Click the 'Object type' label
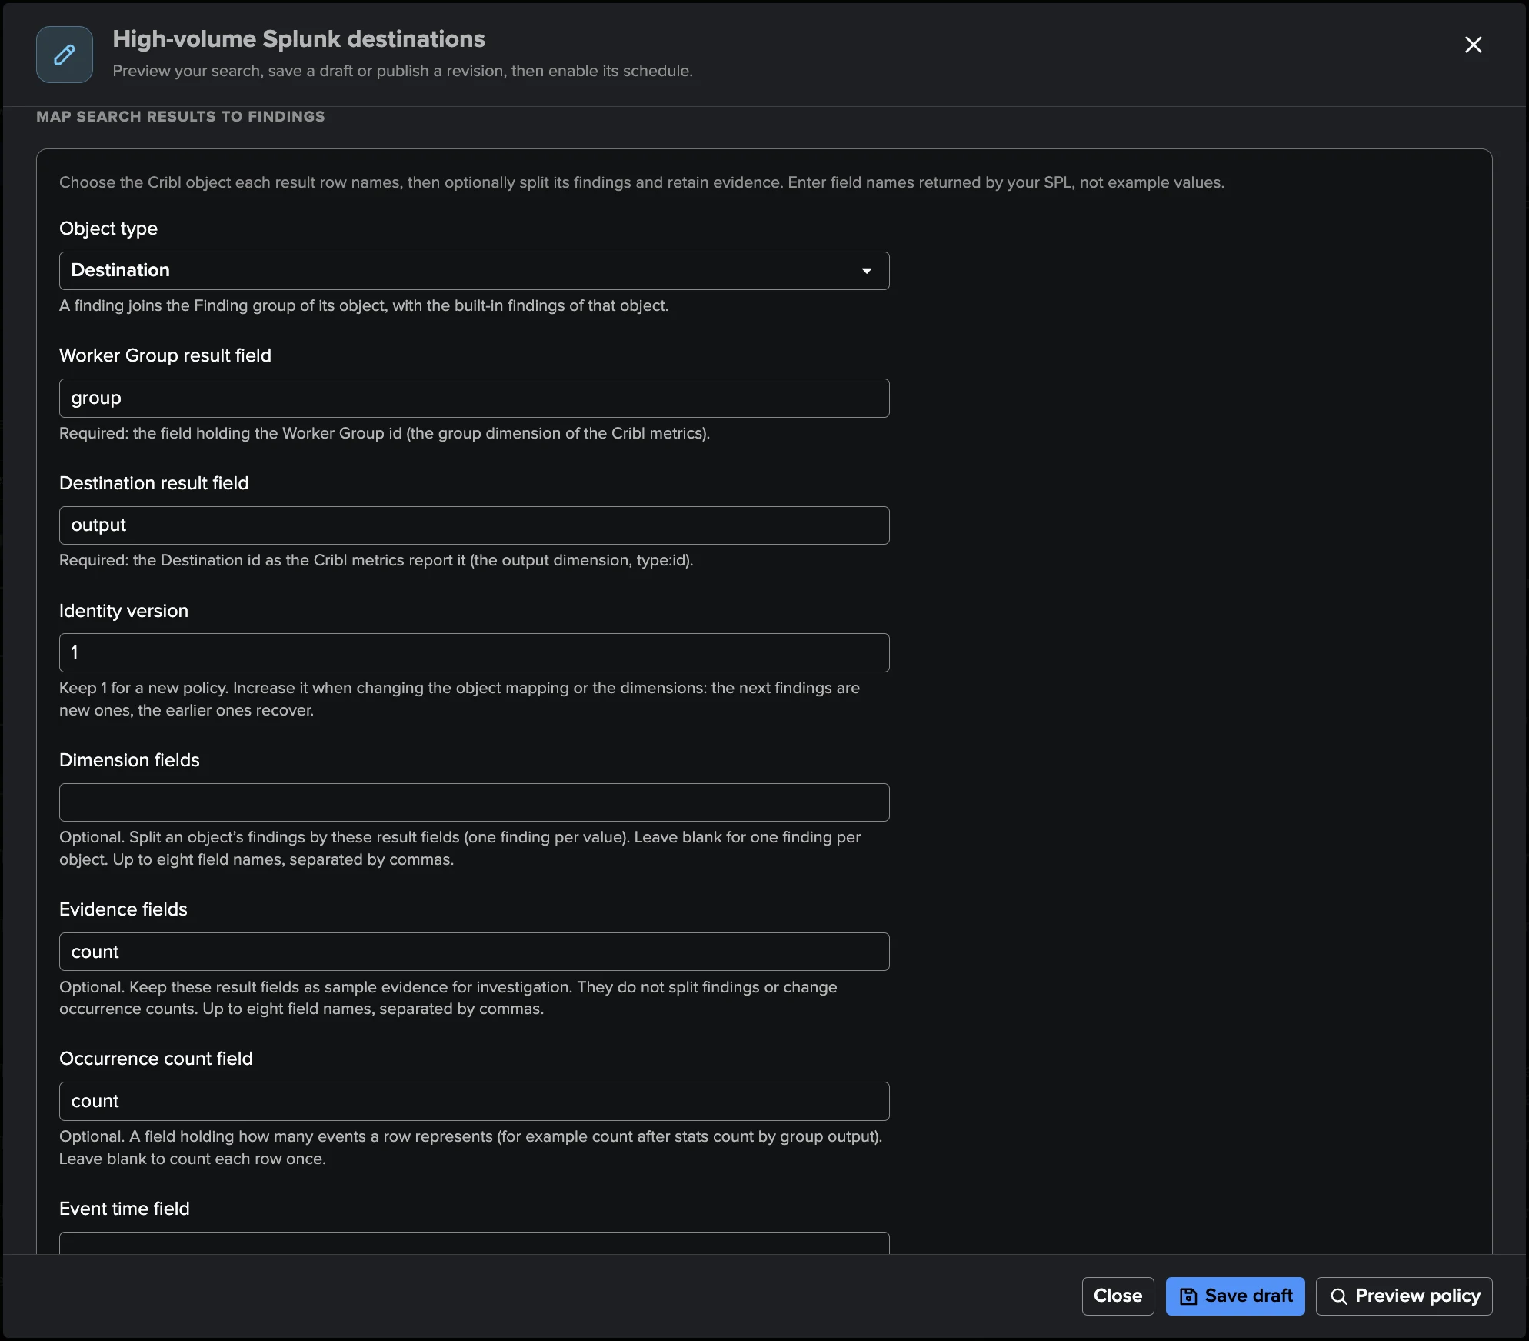Viewport: 1529px width, 1341px height. (108, 229)
